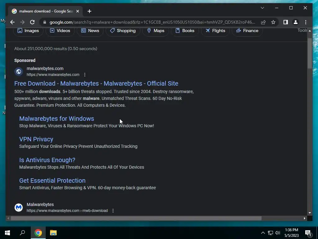Open the search Tools options
This screenshot has height=239, width=318.
[x=302, y=30]
